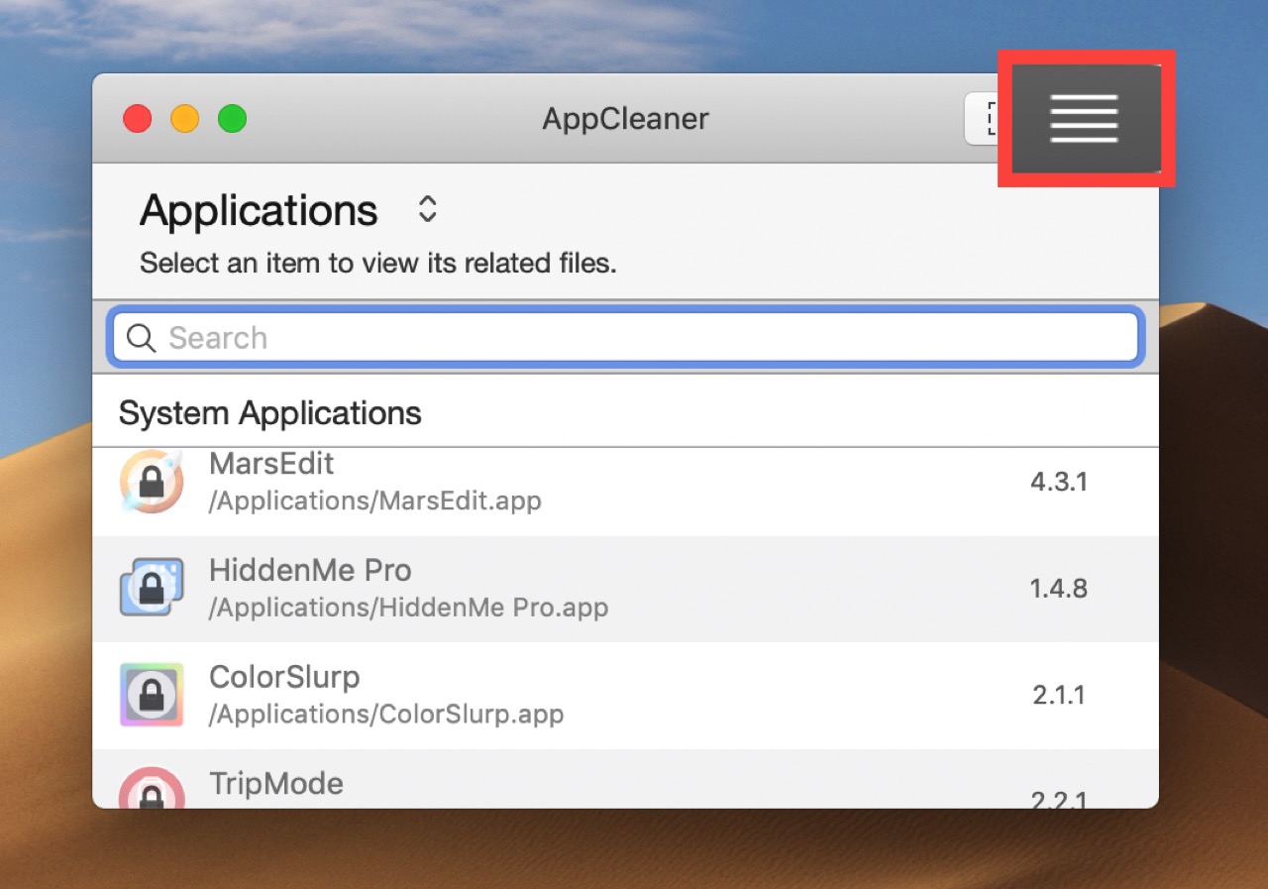Select the HiddenMe Pro app icon
The image size is (1268, 889).
(x=152, y=588)
